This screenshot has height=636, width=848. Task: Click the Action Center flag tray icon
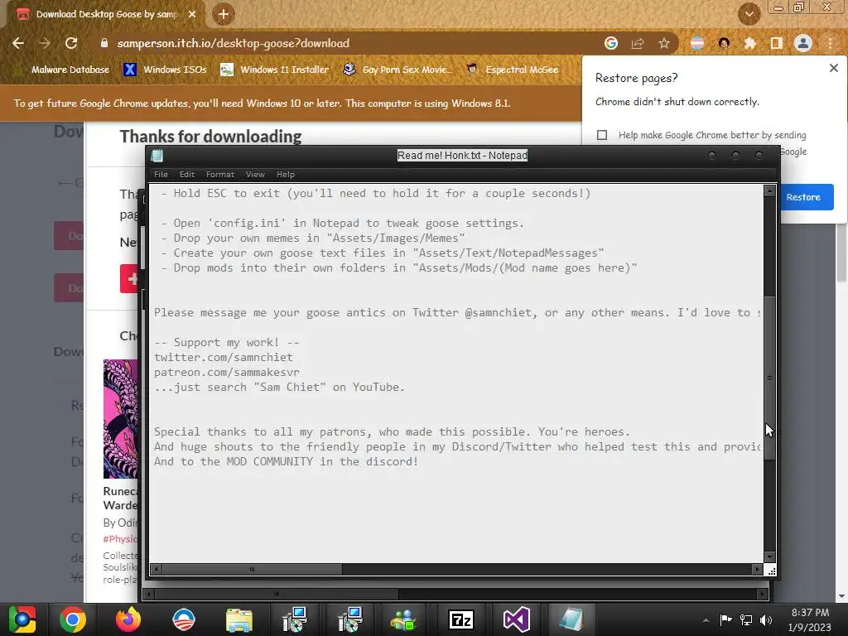pyautogui.click(x=725, y=619)
